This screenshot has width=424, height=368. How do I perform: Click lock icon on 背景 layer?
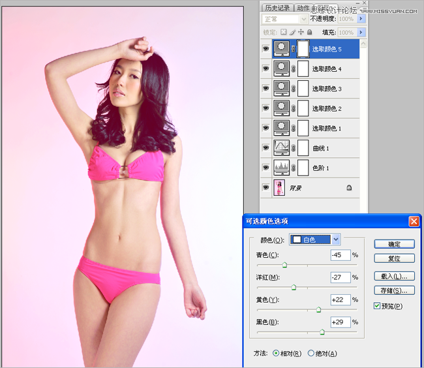pos(349,187)
